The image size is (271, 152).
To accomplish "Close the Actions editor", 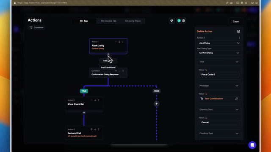I will (x=235, y=22).
